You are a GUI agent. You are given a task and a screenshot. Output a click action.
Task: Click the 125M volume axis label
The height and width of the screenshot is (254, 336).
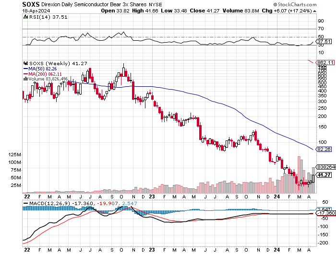coord(15,155)
